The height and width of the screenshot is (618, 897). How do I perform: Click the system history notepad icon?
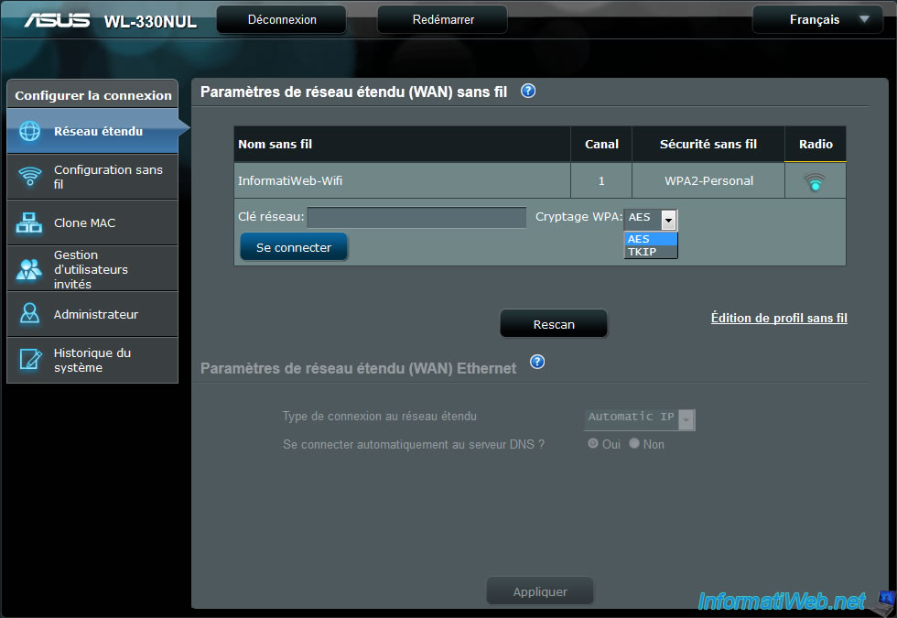pyautogui.click(x=30, y=360)
